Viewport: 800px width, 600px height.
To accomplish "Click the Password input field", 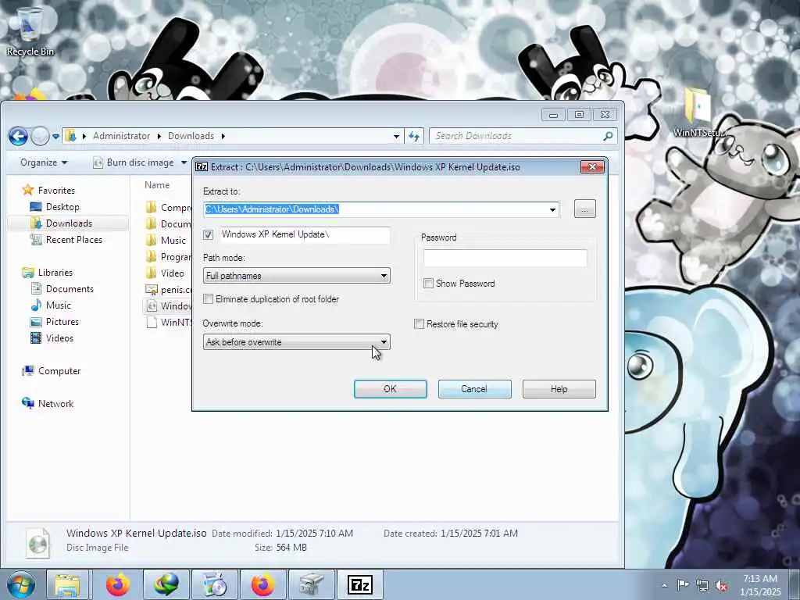I will click(x=505, y=258).
